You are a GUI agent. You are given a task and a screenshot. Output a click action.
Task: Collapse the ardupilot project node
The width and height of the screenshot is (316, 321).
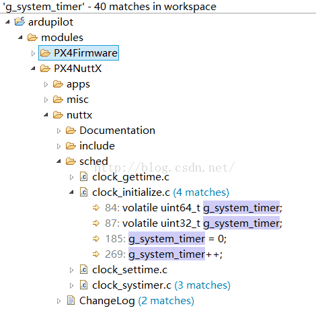point(7,22)
